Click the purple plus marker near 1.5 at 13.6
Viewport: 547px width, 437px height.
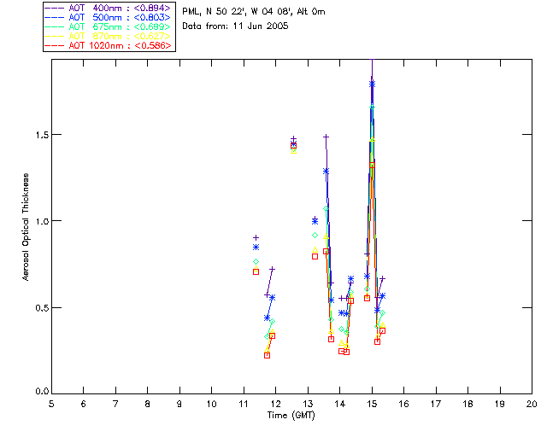pyautogui.click(x=326, y=137)
